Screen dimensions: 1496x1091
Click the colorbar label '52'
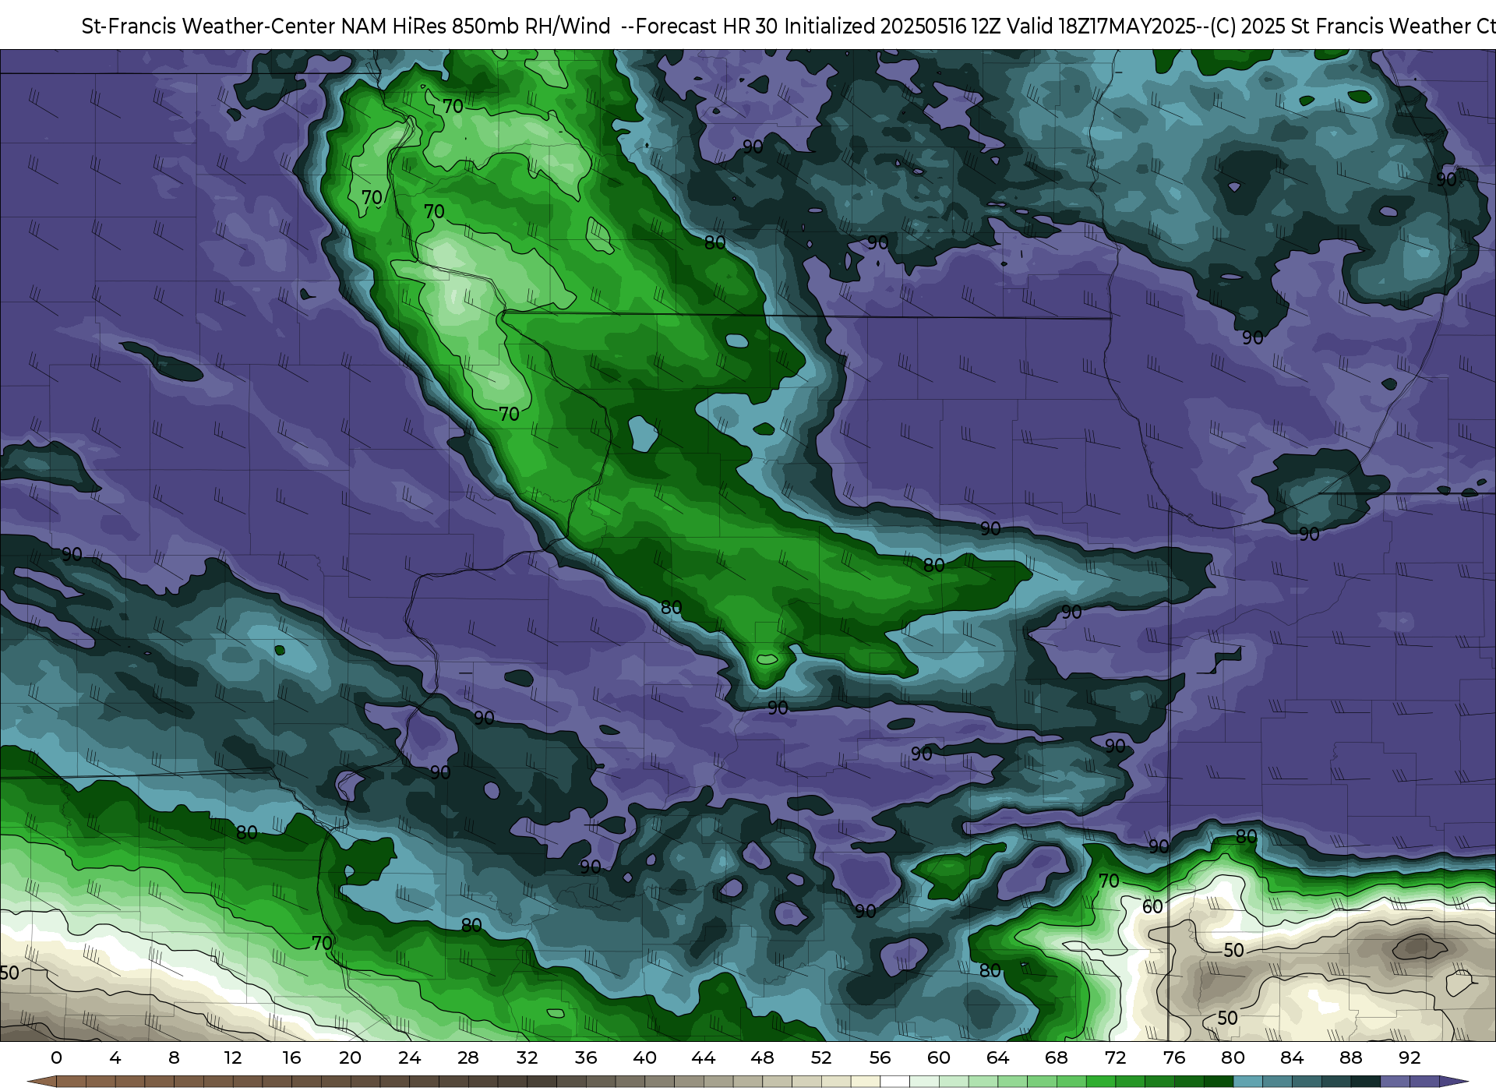(x=821, y=1057)
